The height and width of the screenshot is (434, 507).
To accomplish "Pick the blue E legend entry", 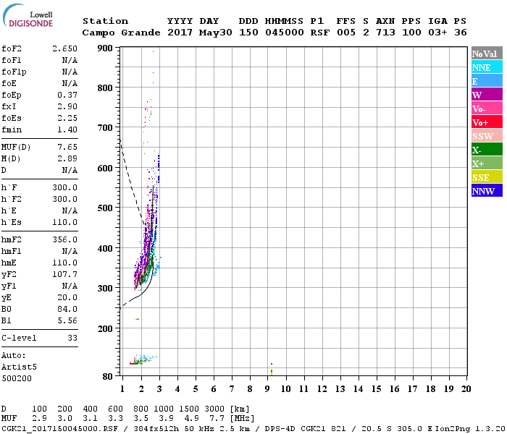I will point(487,81).
